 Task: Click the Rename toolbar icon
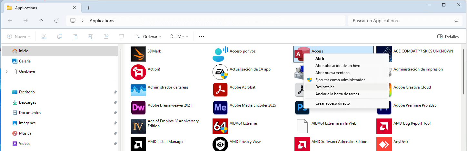91,37
